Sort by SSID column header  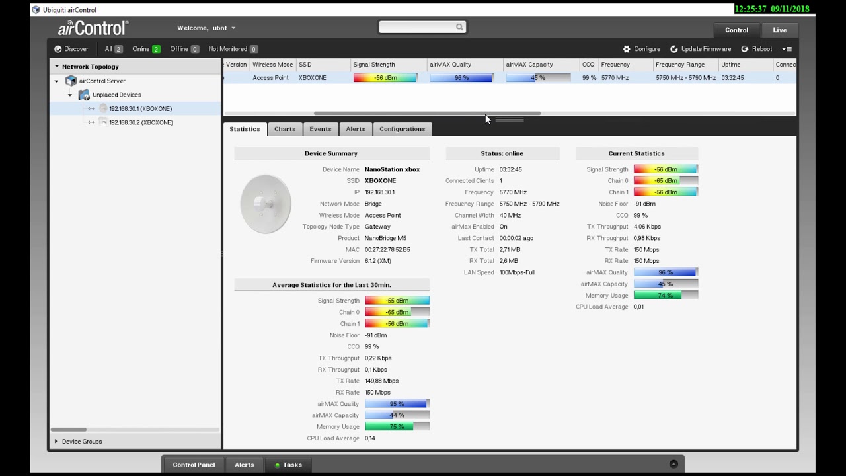tap(323, 65)
